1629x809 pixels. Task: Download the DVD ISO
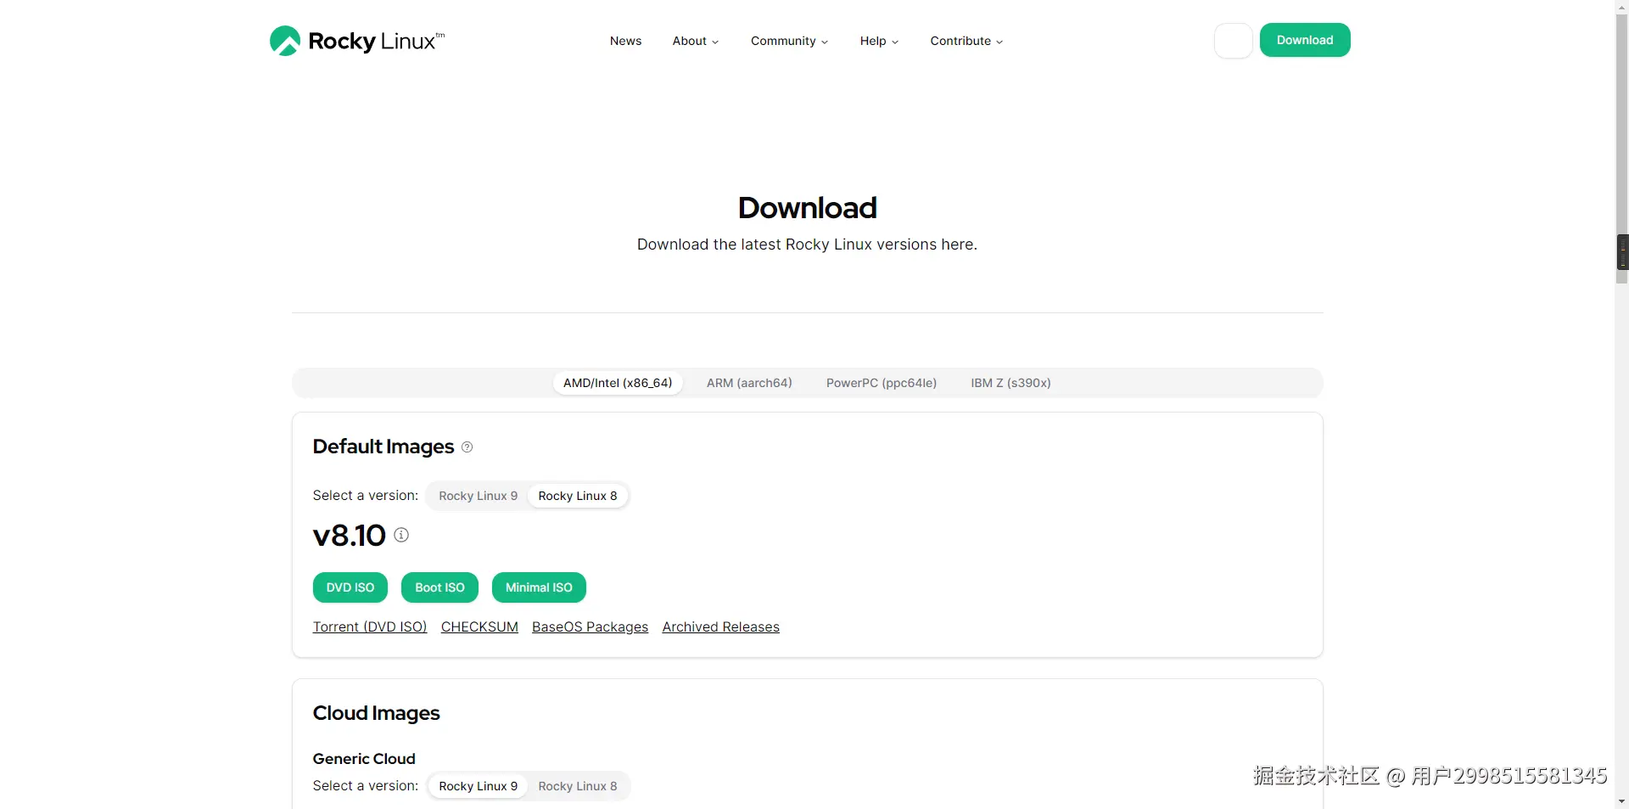(x=350, y=587)
